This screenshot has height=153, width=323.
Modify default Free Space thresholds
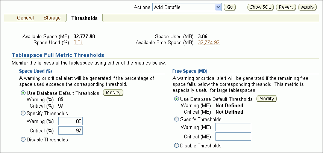(x=267, y=99)
